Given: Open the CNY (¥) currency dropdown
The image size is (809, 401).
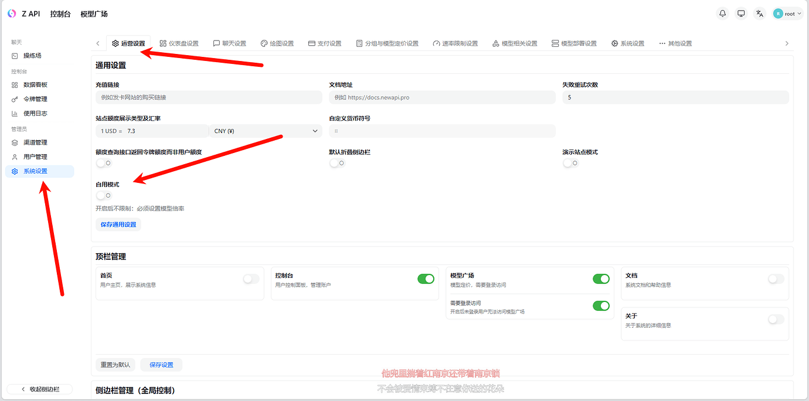Looking at the screenshot, I should [x=266, y=131].
